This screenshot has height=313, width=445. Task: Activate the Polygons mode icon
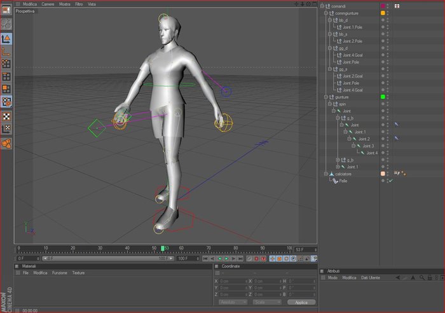coord(6,89)
